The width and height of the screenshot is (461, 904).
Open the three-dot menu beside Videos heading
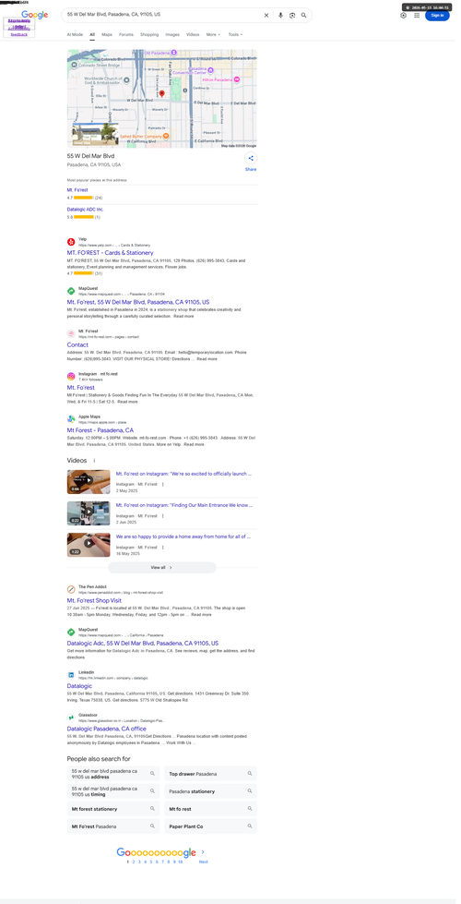[94, 461]
